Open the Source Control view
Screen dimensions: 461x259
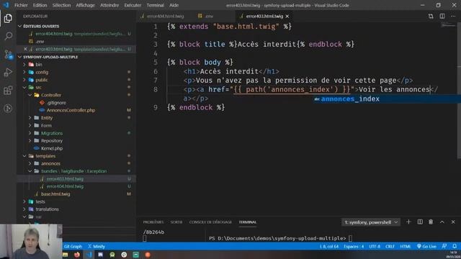8,55
